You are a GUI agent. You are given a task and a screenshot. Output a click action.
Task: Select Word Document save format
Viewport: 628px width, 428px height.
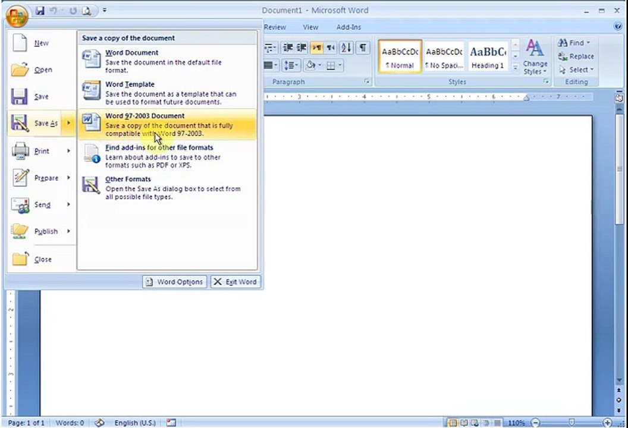(x=167, y=61)
